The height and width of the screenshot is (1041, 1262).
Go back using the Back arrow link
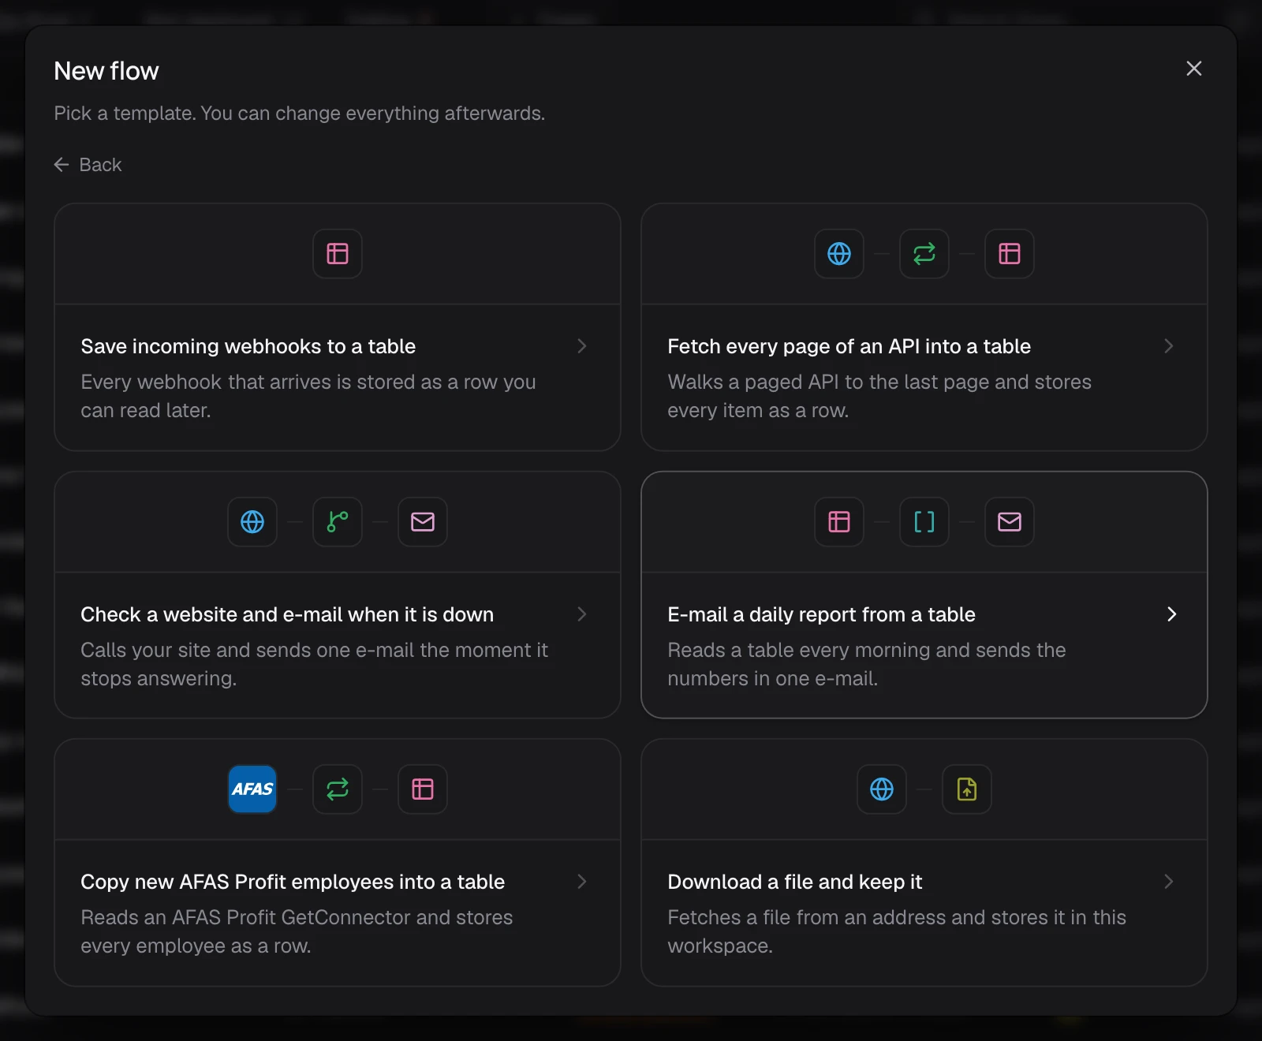tap(88, 165)
